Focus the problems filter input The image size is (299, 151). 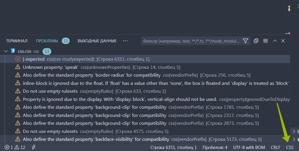[x=191, y=41]
